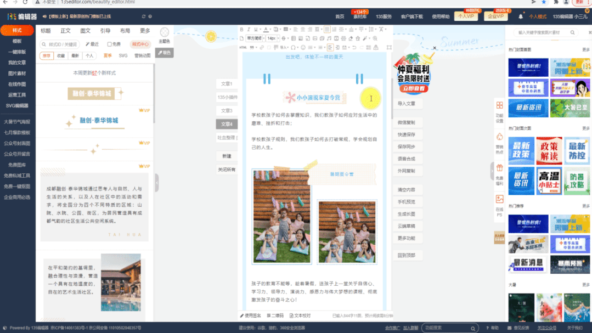Switch to the 最新 filter option
The width and height of the screenshot is (592, 333).
75,56
